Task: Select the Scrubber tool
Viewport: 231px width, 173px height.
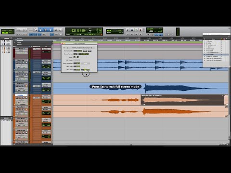Action: pyautogui.click(x=56, y=30)
